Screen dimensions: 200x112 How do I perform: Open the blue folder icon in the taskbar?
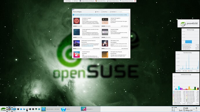coord(24,109)
